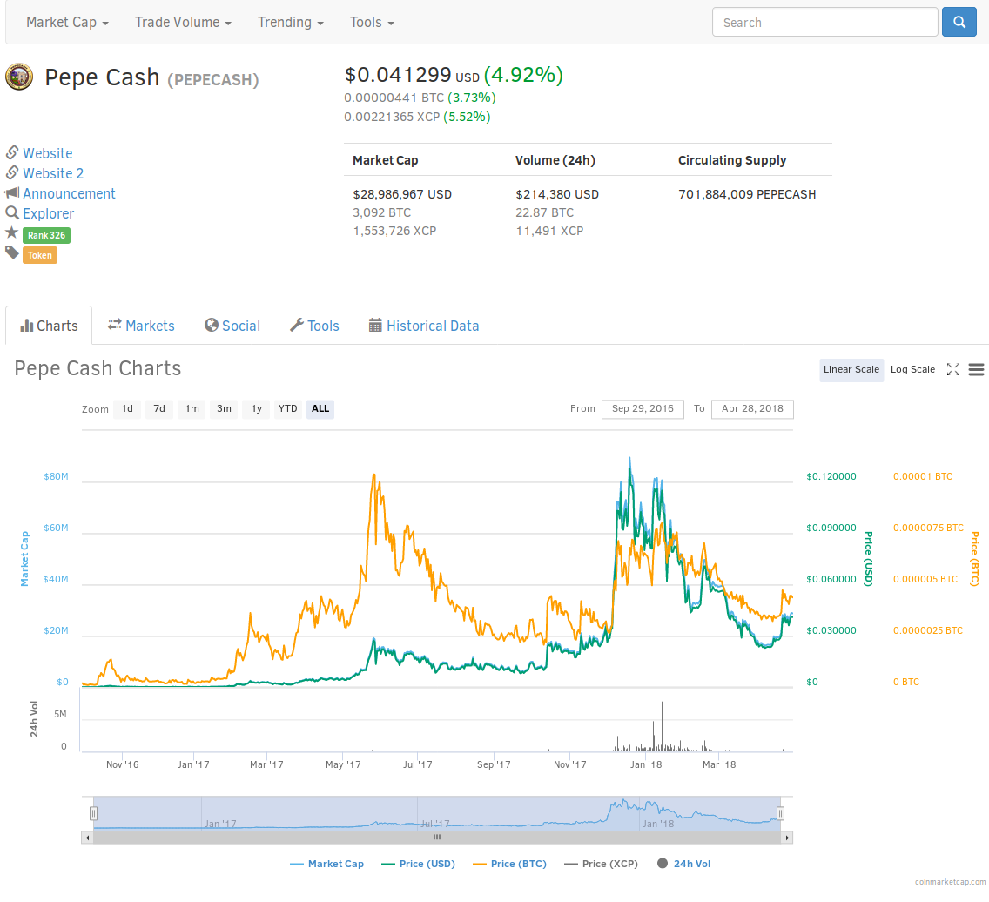Image resolution: width=989 pixels, height=902 pixels.
Task: Set chart zoom to 1d
Action: pos(127,408)
